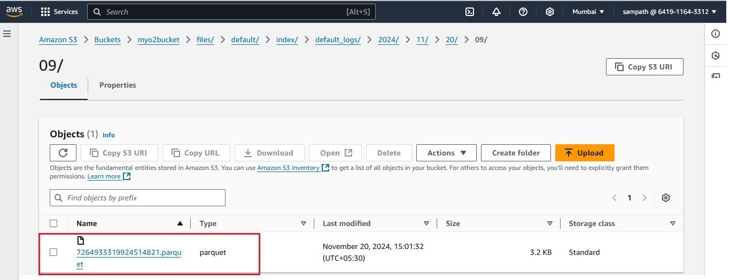Switch to the Objects tab
730x280 pixels.
tap(64, 85)
